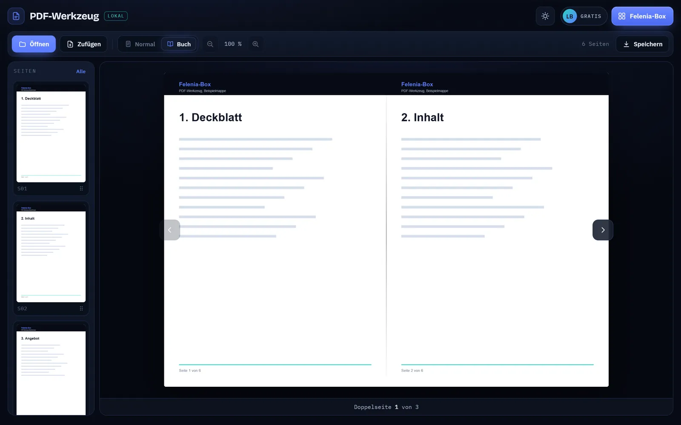Zoom out with the minus magnifier

point(210,44)
